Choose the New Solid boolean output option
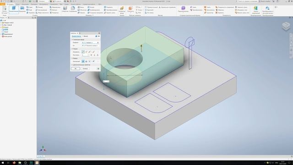The height and width of the screenshot is (165, 293). 93,61
